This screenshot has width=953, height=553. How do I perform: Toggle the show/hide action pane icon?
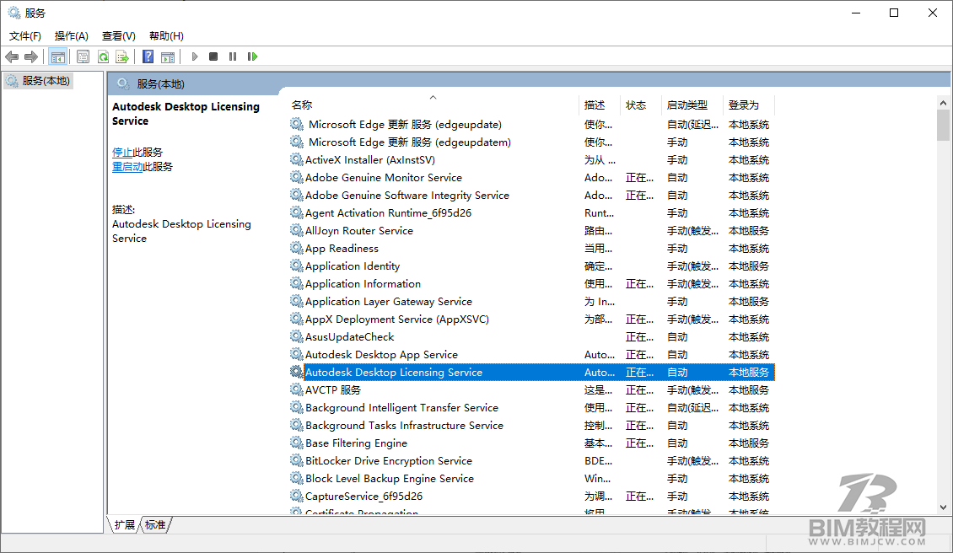pyautogui.click(x=168, y=56)
